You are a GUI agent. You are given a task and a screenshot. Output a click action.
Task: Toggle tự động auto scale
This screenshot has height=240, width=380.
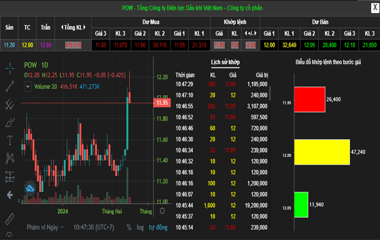click(158, 228)
